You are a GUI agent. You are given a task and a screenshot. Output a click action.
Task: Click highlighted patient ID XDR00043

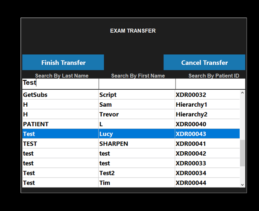(207, 134)
